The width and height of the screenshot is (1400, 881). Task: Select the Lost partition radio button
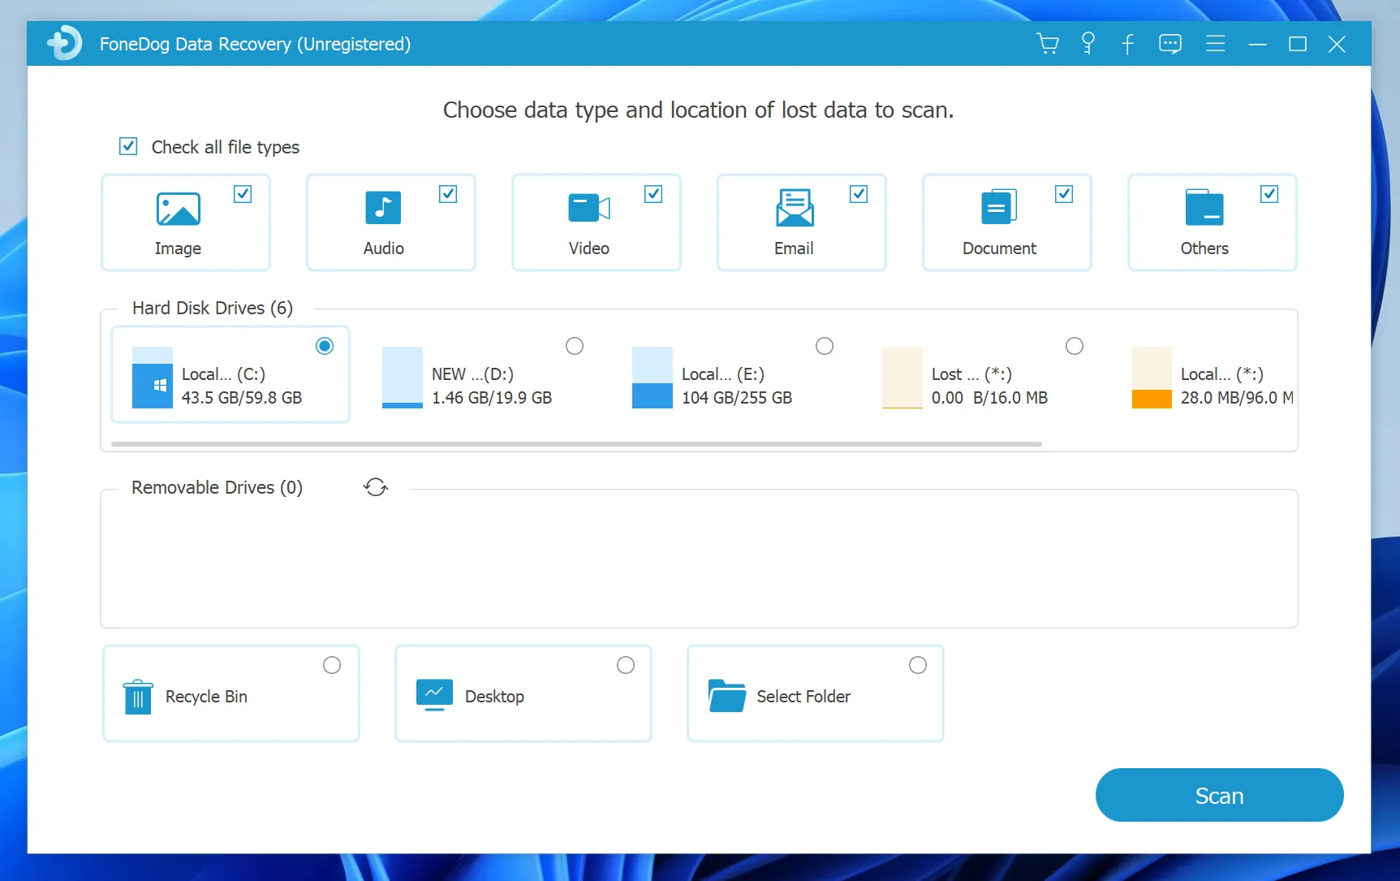tap(1075, 346)
